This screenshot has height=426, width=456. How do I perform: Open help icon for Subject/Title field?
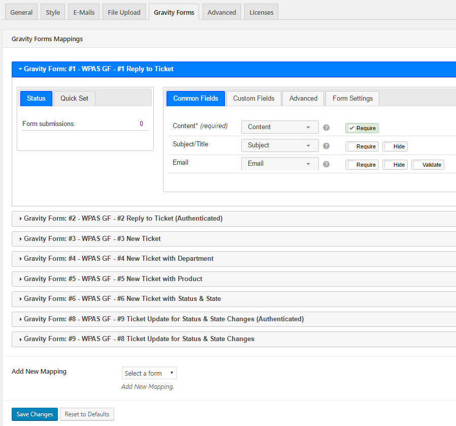[327, 146]
